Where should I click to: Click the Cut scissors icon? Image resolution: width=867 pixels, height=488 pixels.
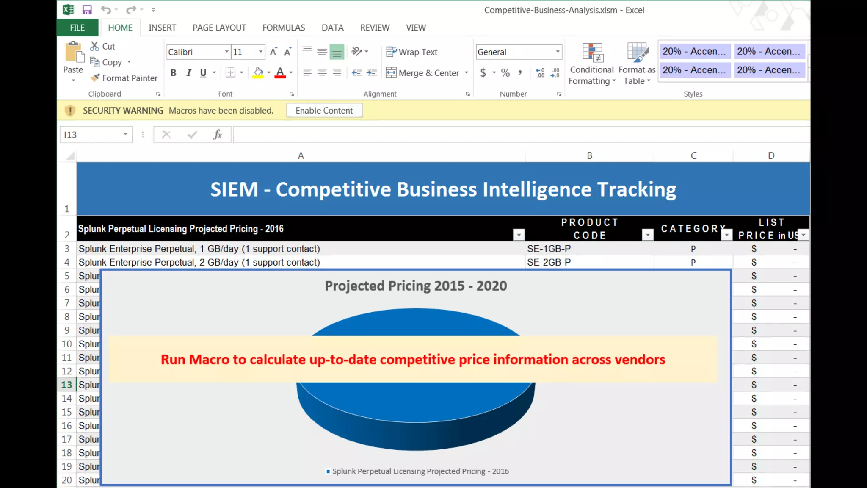94,46
